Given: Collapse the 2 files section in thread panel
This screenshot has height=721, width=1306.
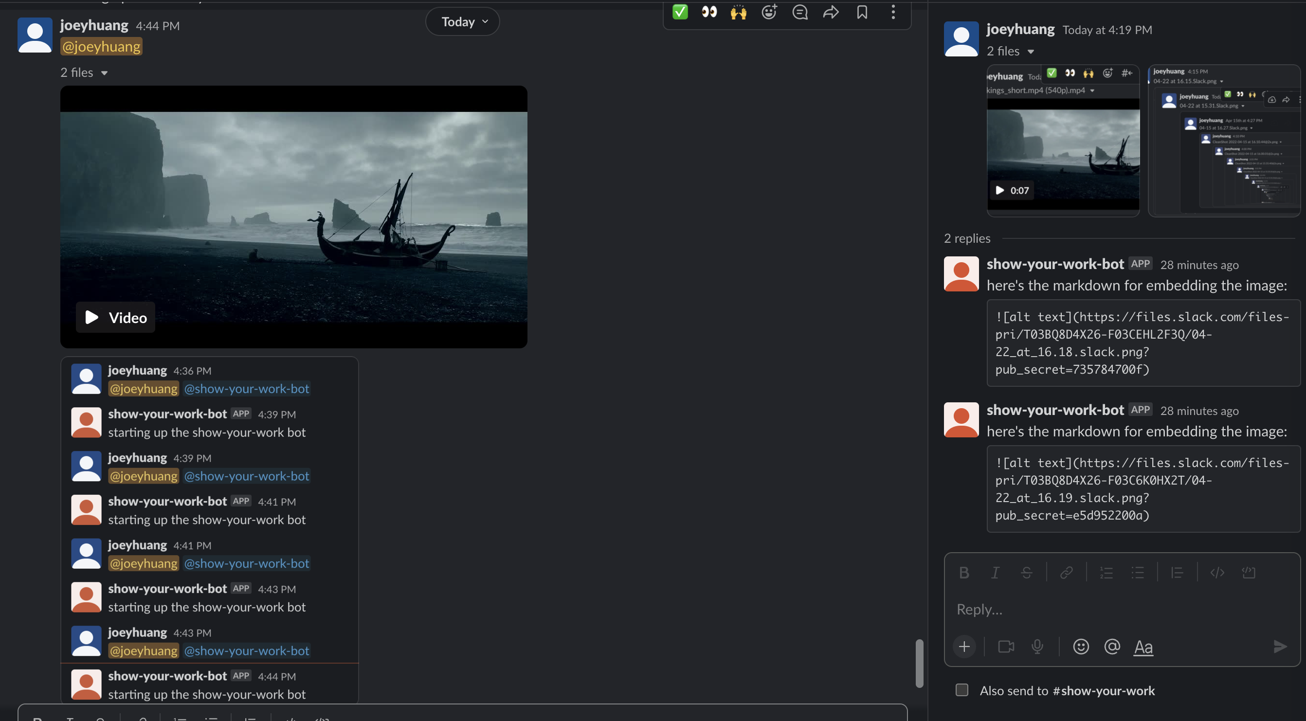Looking at the screenshot, I should [1031, 52].
